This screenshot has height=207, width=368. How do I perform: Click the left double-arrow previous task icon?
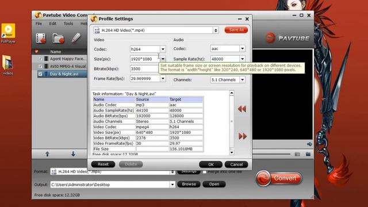pyautogui.click(x=242, y=109)
